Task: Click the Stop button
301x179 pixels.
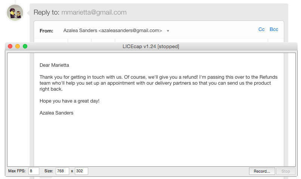Action: [286, 171]
